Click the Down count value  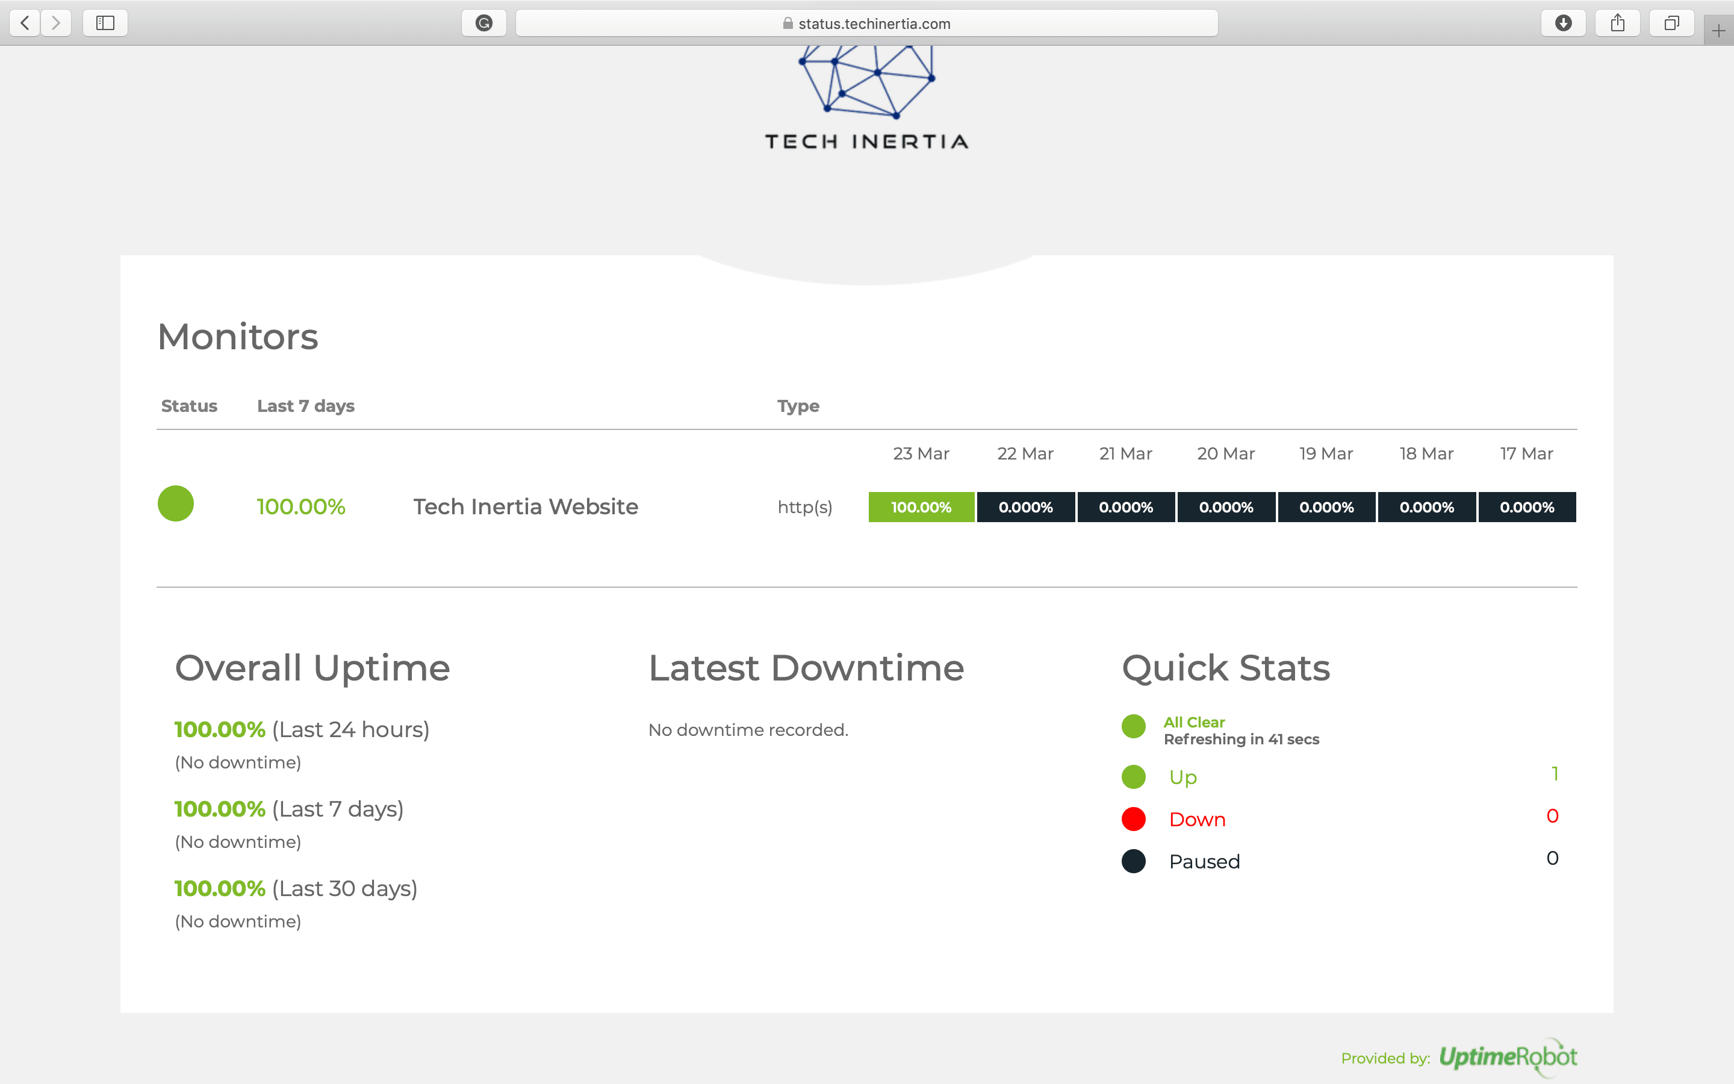[1553, 817]
